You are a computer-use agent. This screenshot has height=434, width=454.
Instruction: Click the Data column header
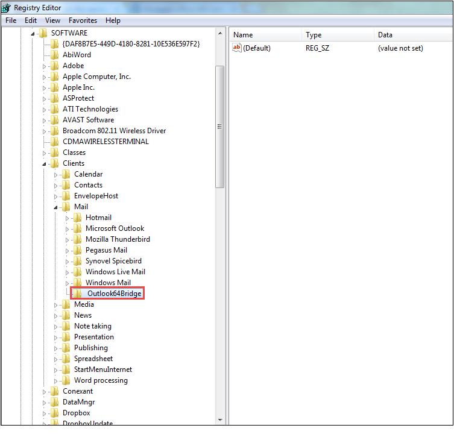(x=414, y=35)
